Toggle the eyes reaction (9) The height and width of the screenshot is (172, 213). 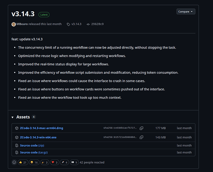click(x=74, y=162)
